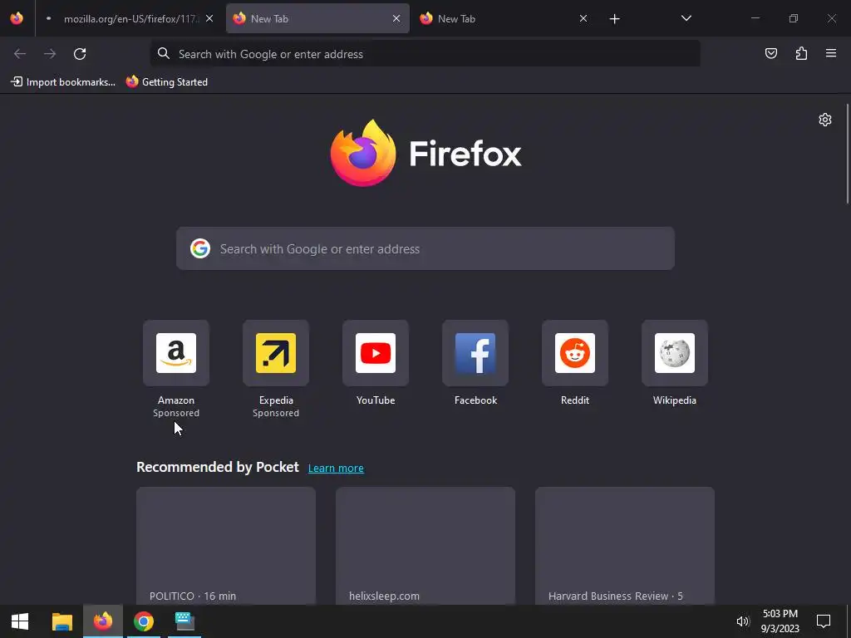Screen dimensions: 851x638
Task: Launch Google Chrome from the taskbar
Action: (144, 621)
